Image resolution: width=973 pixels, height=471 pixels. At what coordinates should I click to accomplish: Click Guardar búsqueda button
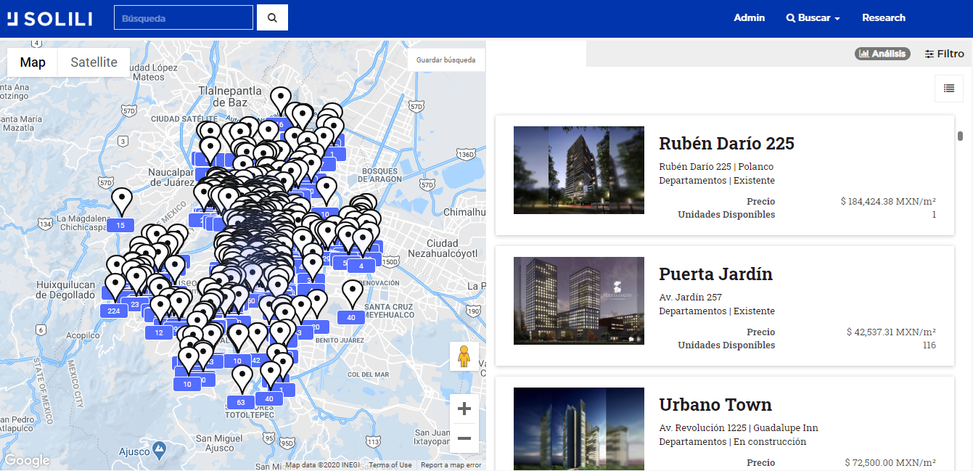coord(446,60)
